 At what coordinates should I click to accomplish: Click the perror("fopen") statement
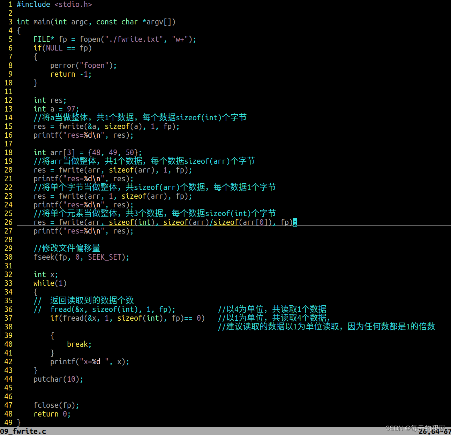(83, 66)
